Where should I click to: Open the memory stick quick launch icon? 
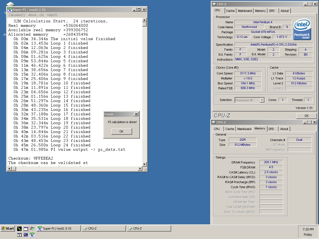click(x=19, y=229)
